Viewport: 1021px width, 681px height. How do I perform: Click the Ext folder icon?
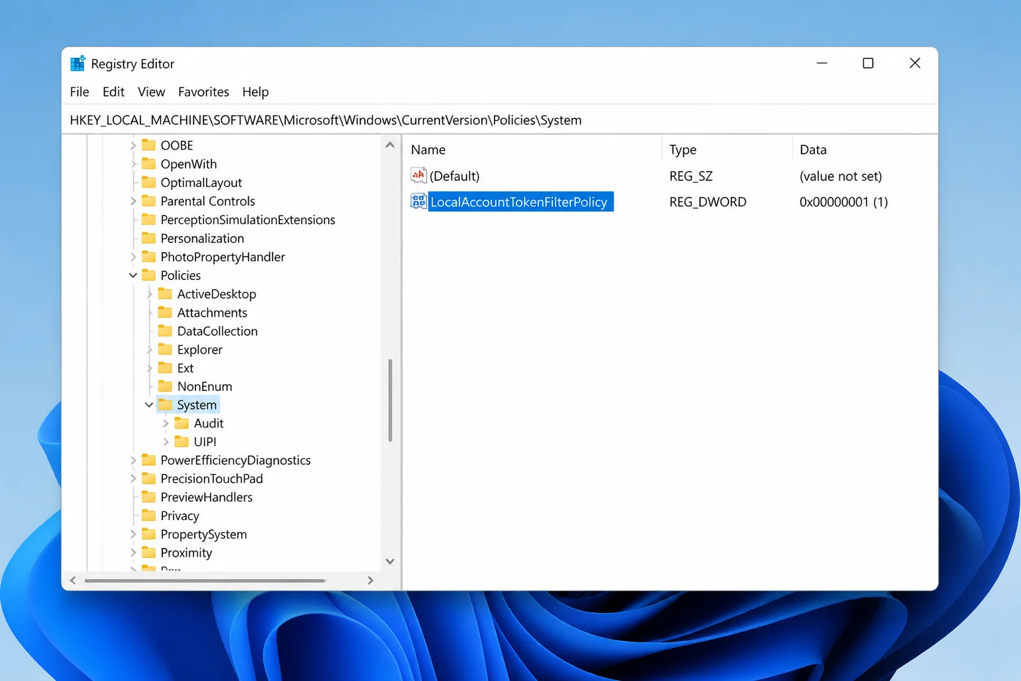[x=166, y=368]
